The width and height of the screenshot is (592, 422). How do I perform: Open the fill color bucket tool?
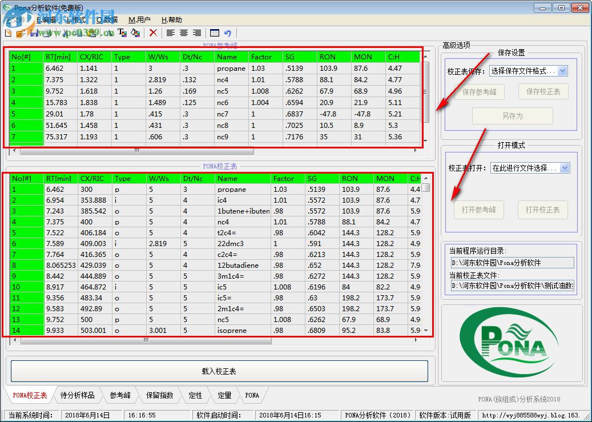(x=135, y=33)
